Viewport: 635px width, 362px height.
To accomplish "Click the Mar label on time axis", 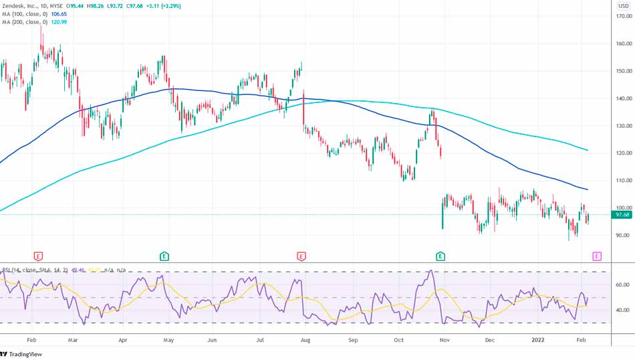I will (72, 340).
